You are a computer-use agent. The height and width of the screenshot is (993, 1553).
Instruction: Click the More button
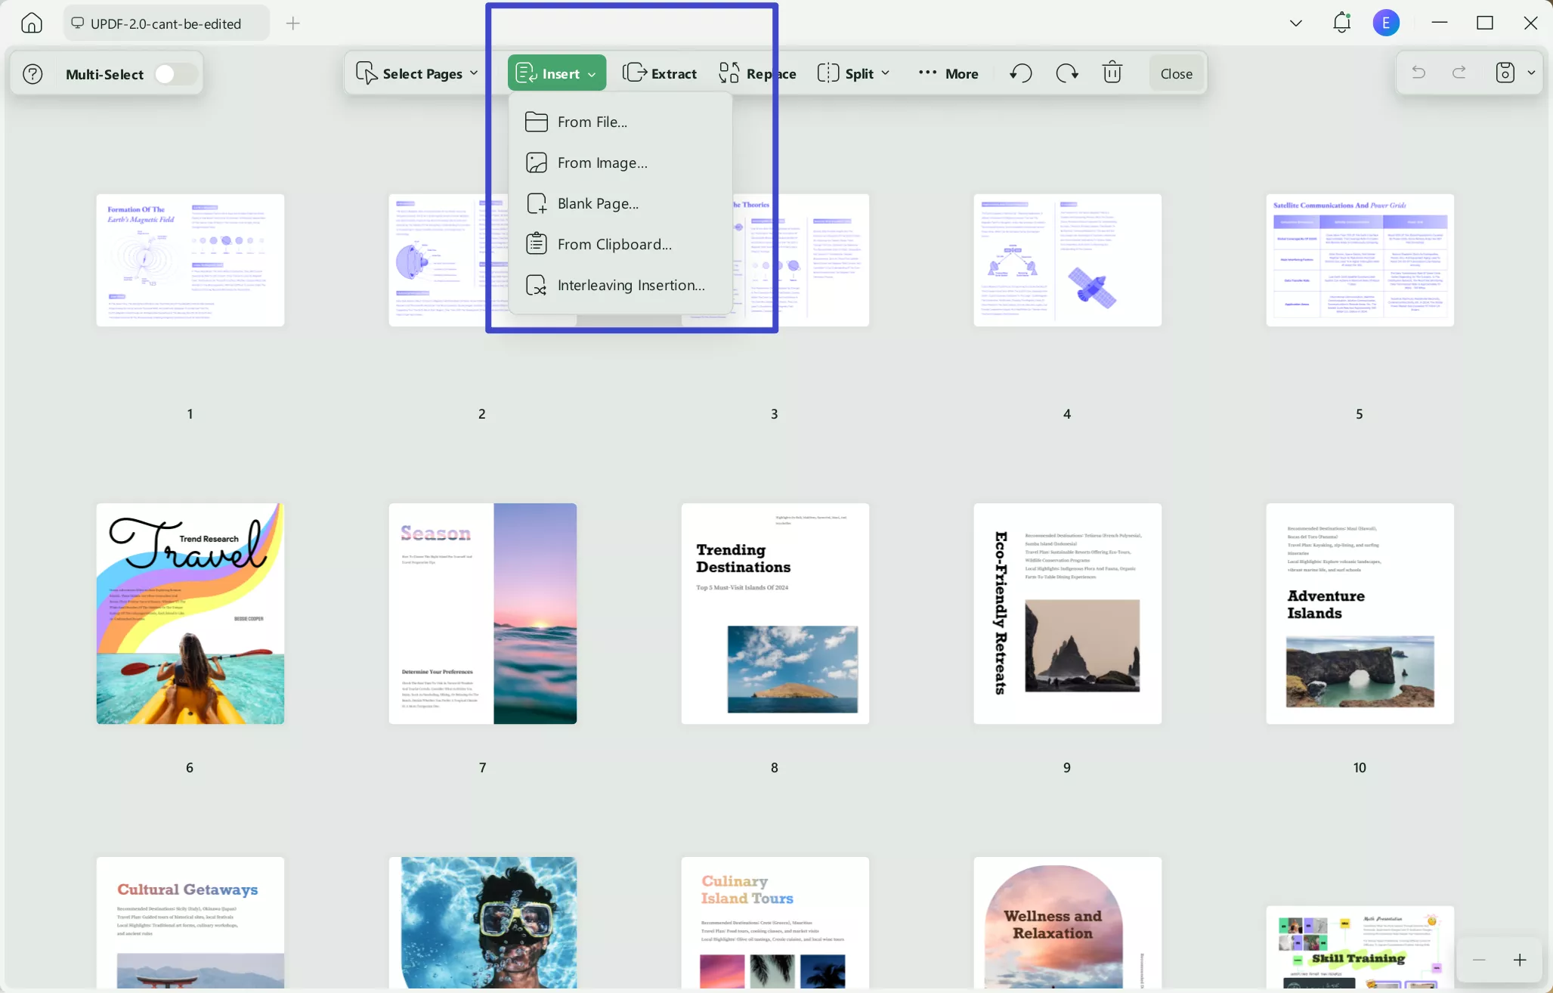tap(947, 73)
